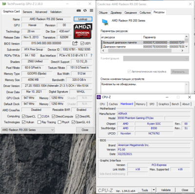Viewport: 195px width, 194px height.
Task: Click the CPU-Z title bar app icon
Action: coord(99,97)
